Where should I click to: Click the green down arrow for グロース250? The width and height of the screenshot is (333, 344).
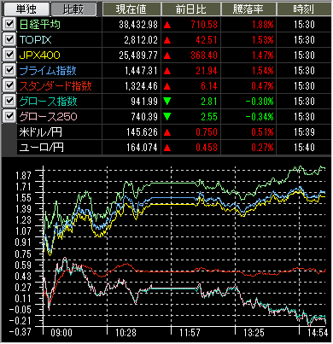[167, 116]
